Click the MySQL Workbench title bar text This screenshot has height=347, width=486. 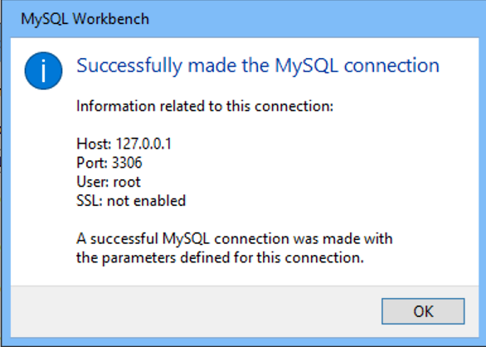click(85, 19)
